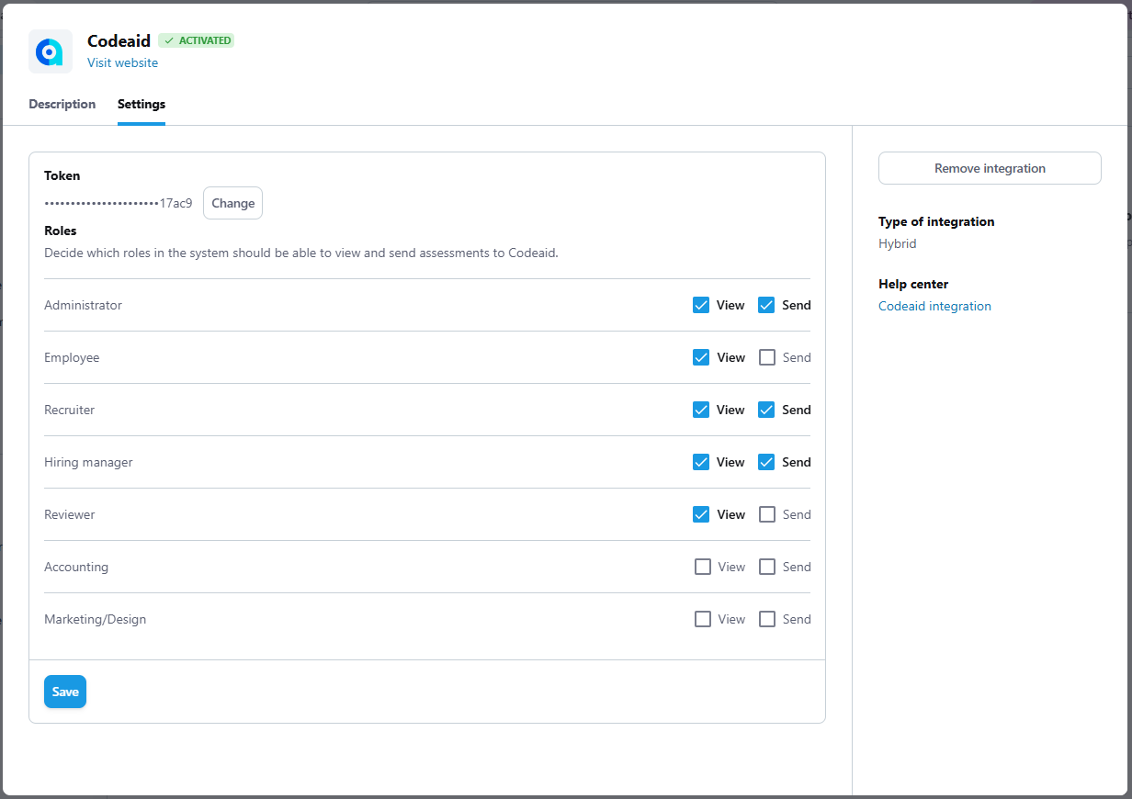The width and height of the screenshot is (1132, 799).
Task: Uncheck Send for Recruiter role
Action: click(x=766, y=410)
